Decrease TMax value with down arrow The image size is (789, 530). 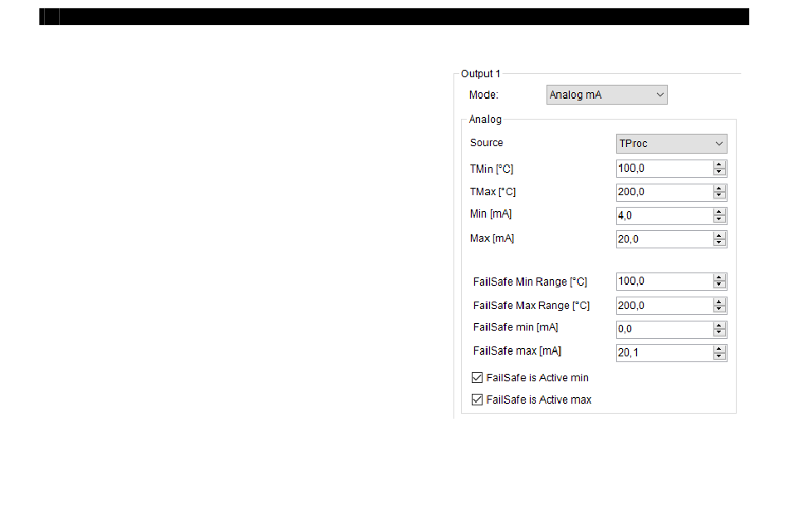(719, 196)
